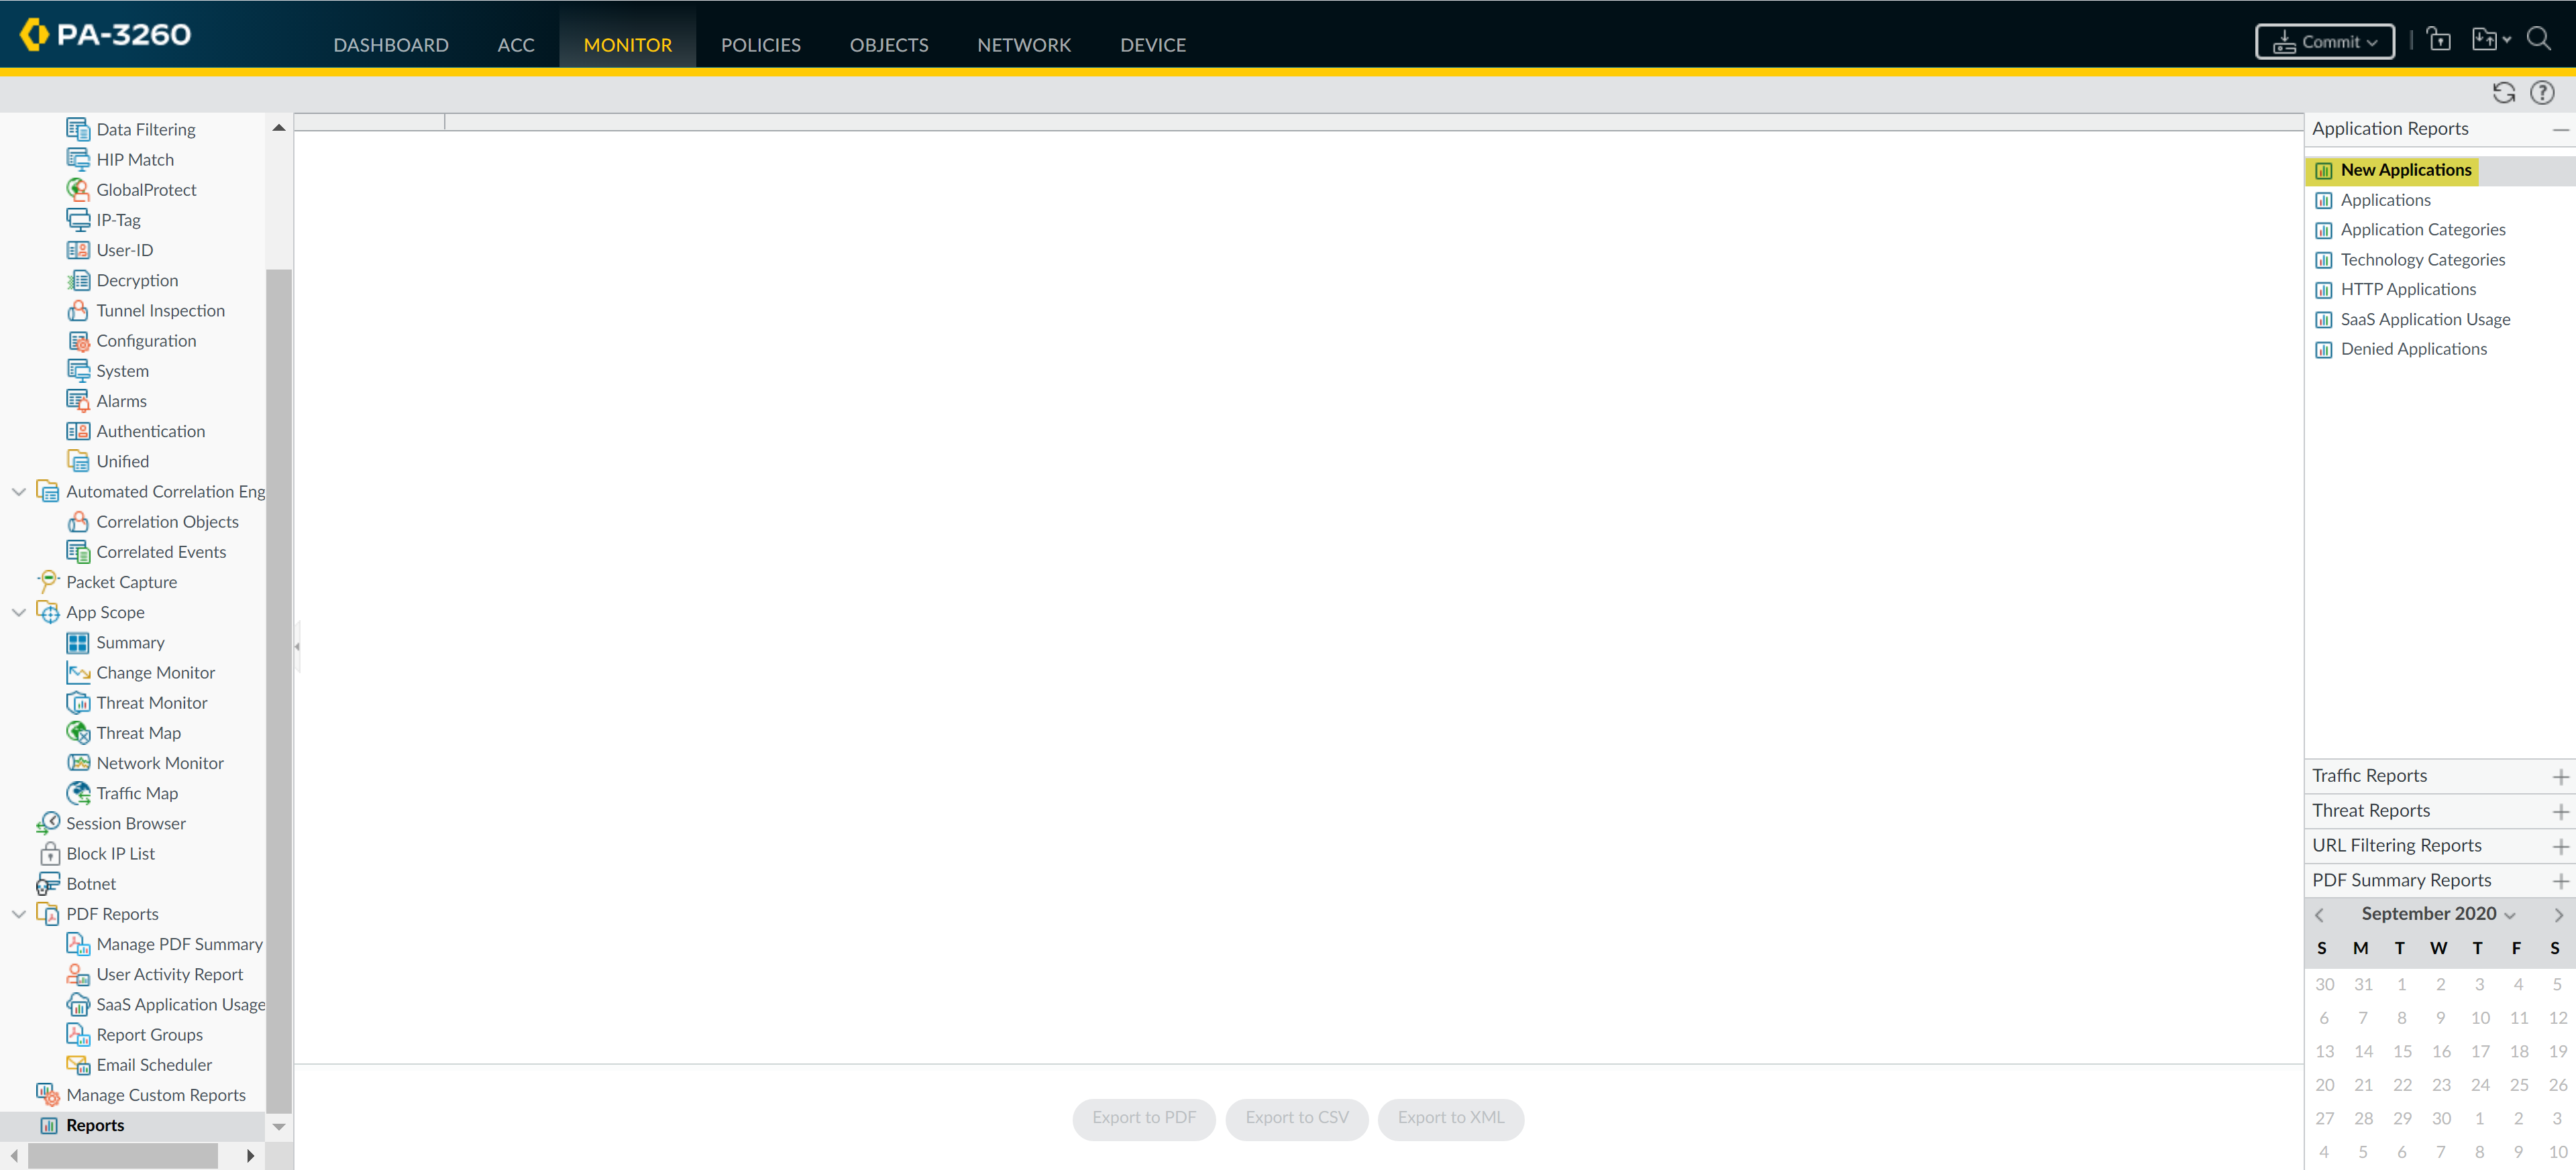
Task: Click the search magnifier icon
Action: 2538,39
